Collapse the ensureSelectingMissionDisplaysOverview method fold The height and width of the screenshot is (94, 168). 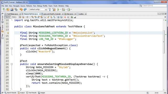point(12,64)
